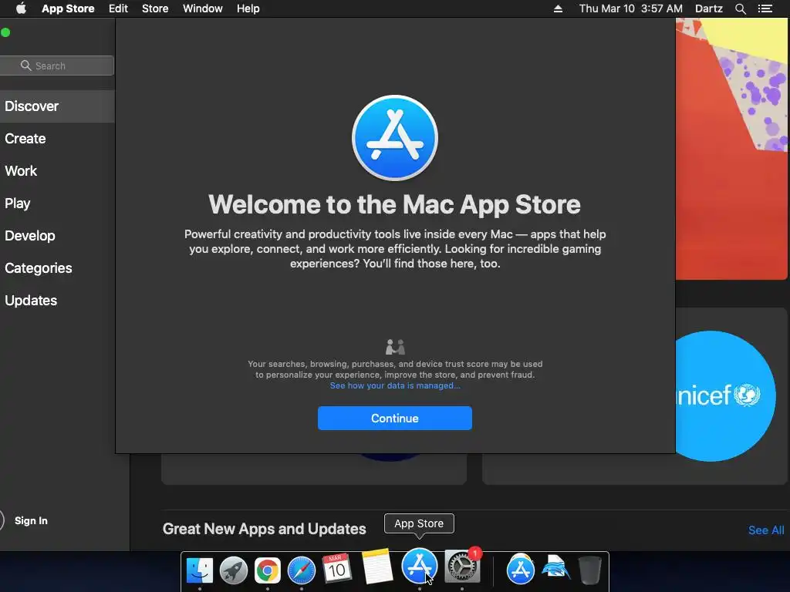The image size is (790, 592).
Task: Click See All for new apps
Action: tap(766, 530)
